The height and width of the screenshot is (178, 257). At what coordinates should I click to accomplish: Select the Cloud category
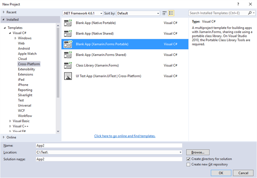pos(23,59)
